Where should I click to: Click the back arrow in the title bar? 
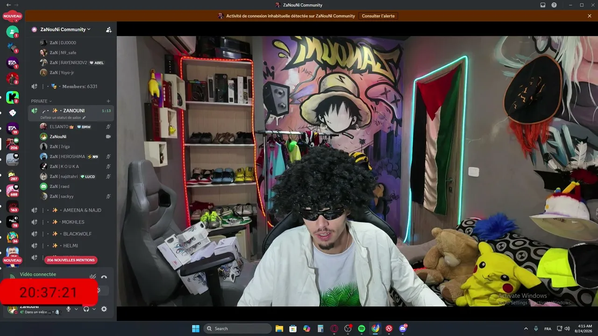tap(8, 5)
